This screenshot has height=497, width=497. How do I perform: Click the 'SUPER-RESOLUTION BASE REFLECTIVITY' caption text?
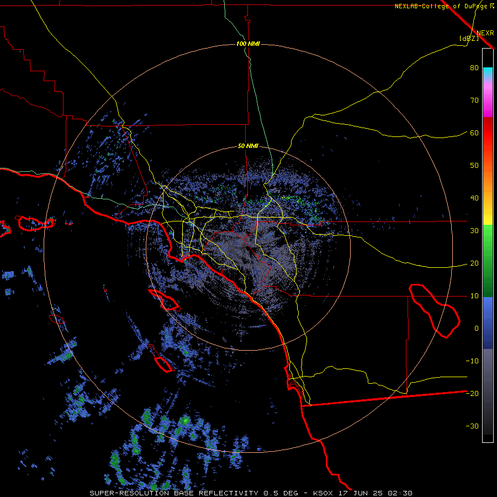tap(173, 493)
